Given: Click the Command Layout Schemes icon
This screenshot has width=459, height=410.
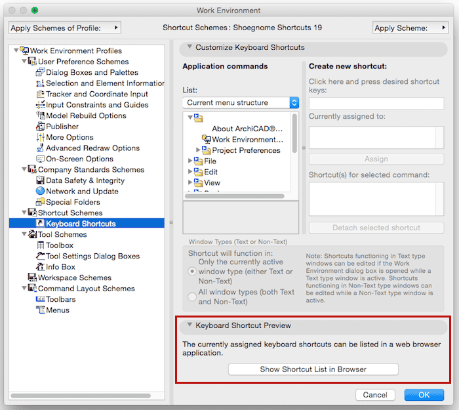Looking at the screenshot, I should pos(32,288).
